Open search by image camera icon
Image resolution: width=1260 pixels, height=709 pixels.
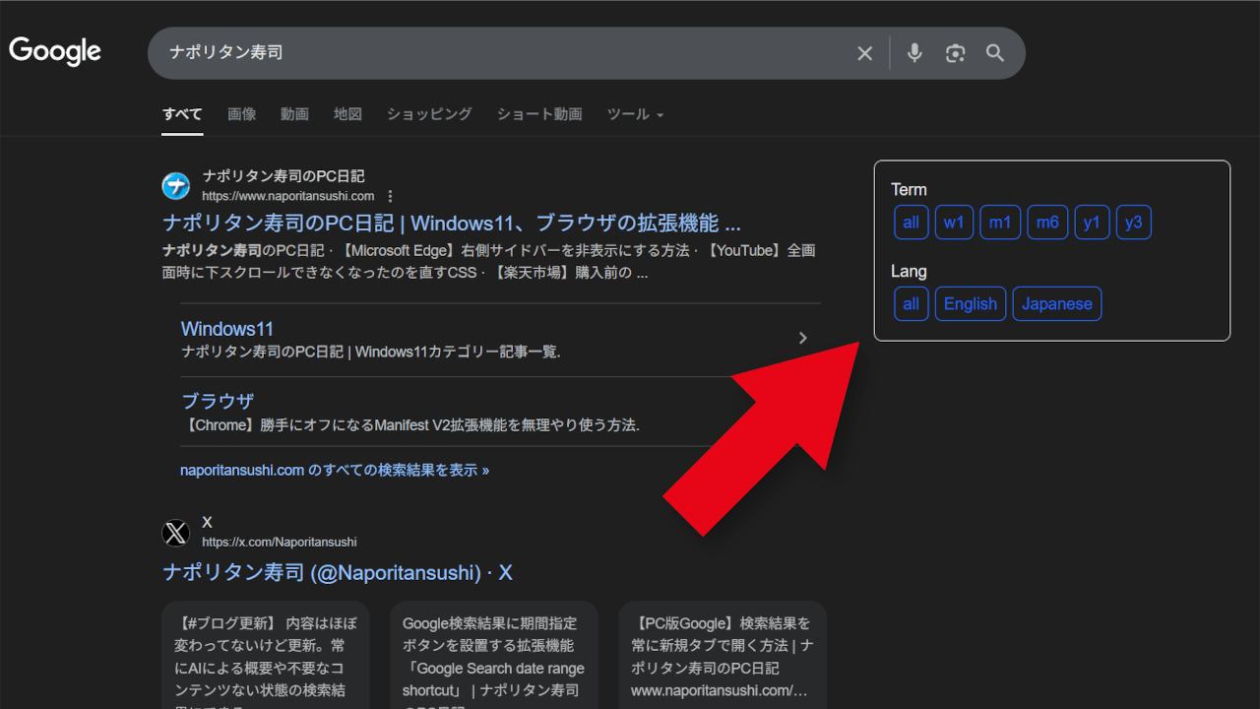[955, 53]
